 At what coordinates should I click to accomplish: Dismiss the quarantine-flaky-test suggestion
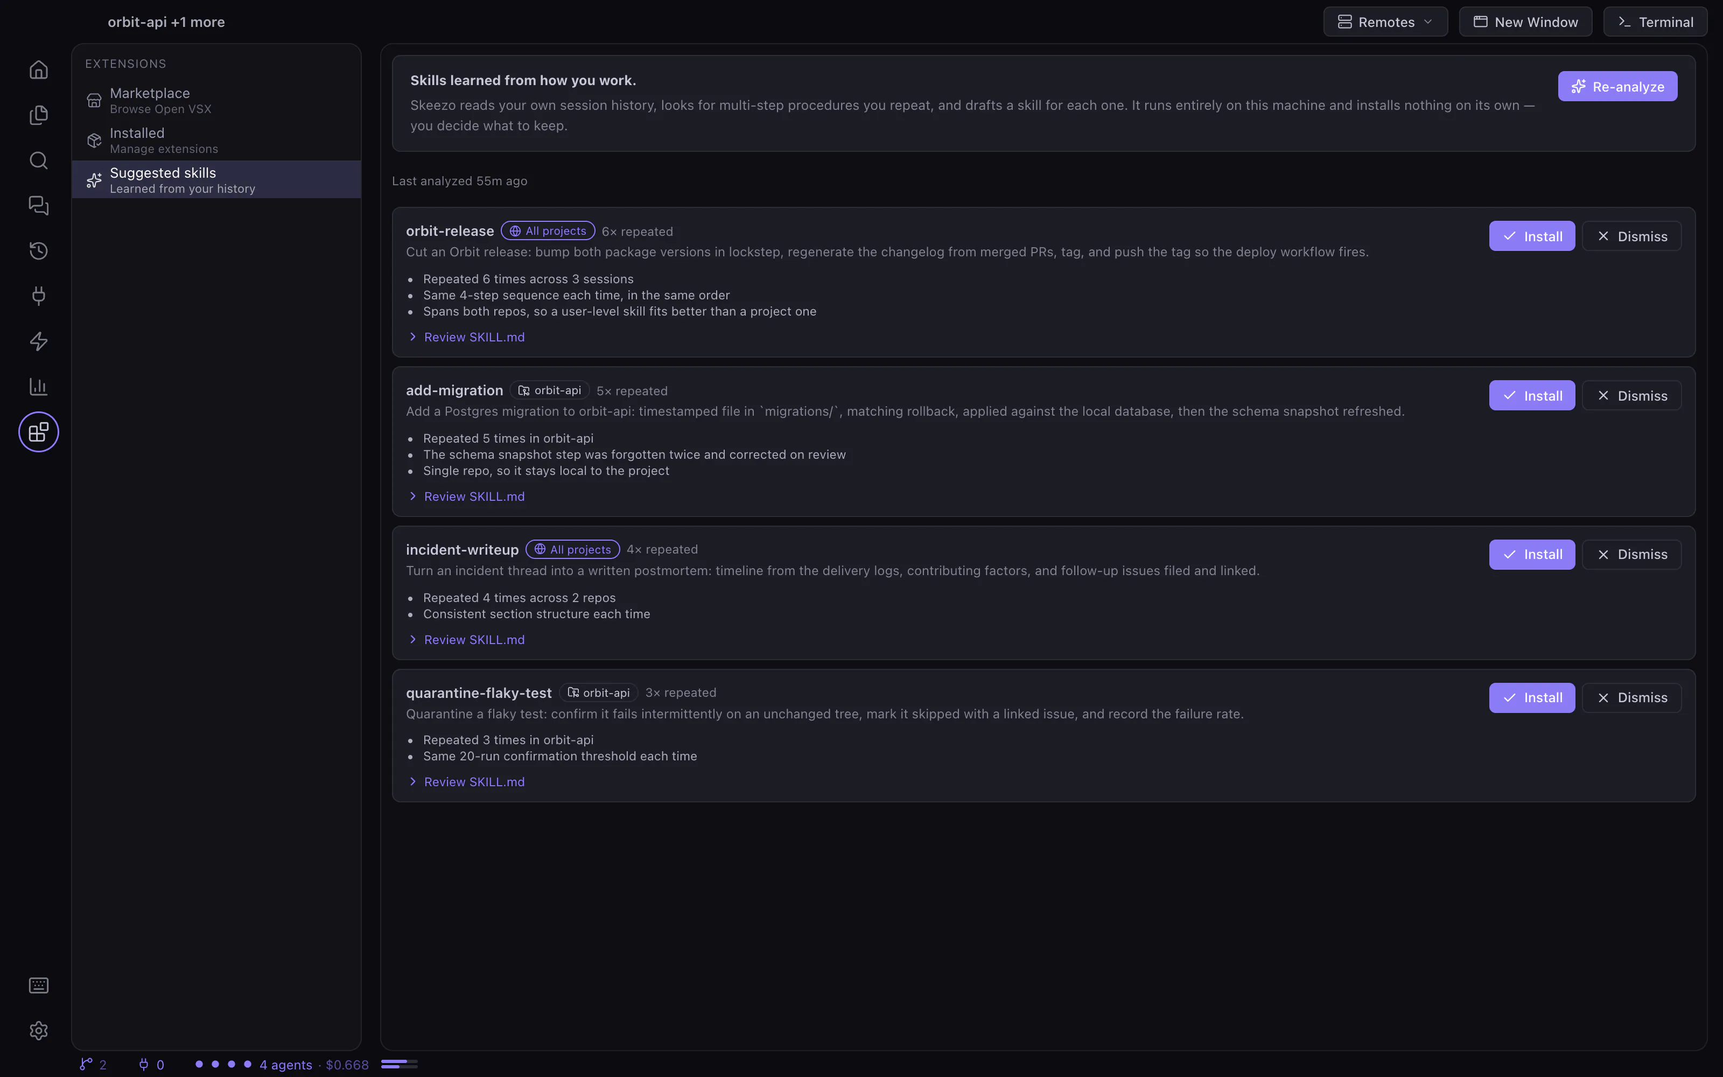click(x=1631, y=697)
